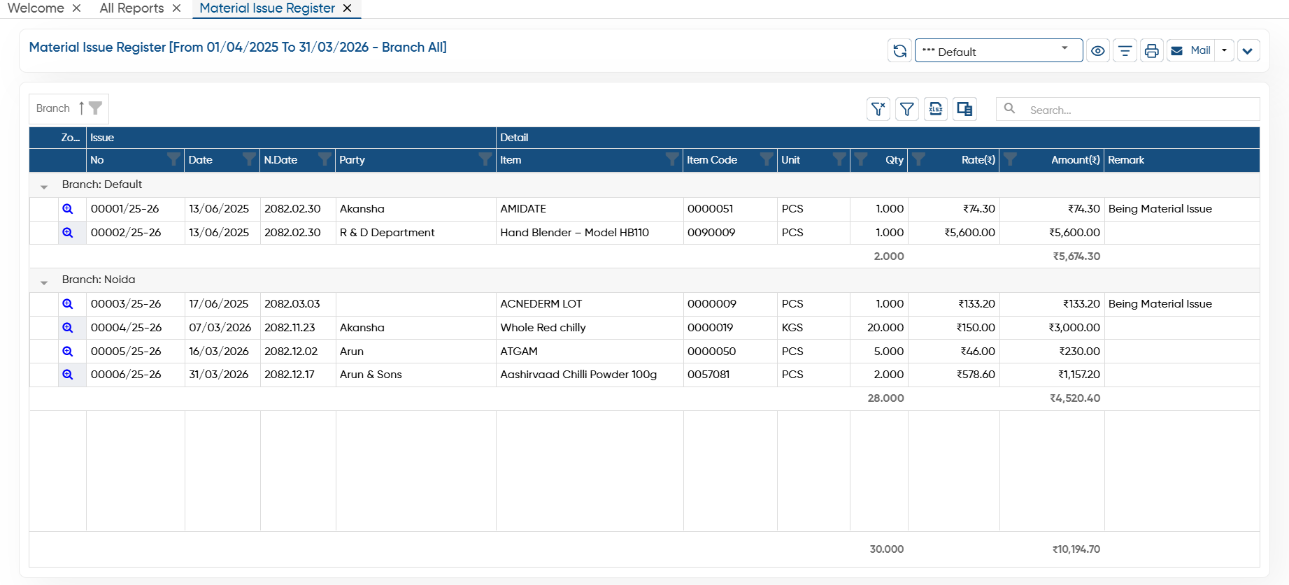Switch to the Welcome tab
The height and width of the screenshot is (585, 1289).
point(36,8)
